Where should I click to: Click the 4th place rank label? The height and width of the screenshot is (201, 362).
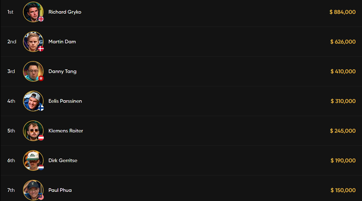(11, 101)
